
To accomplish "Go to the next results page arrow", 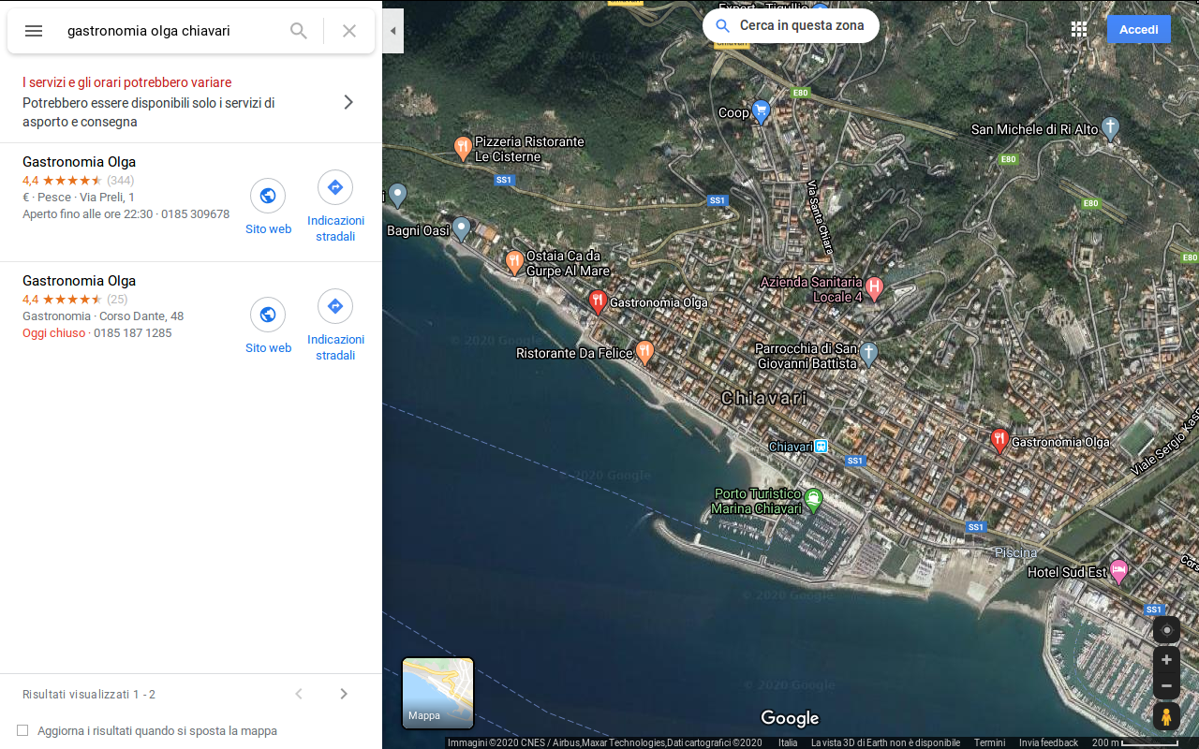I will tap(344, 694).
